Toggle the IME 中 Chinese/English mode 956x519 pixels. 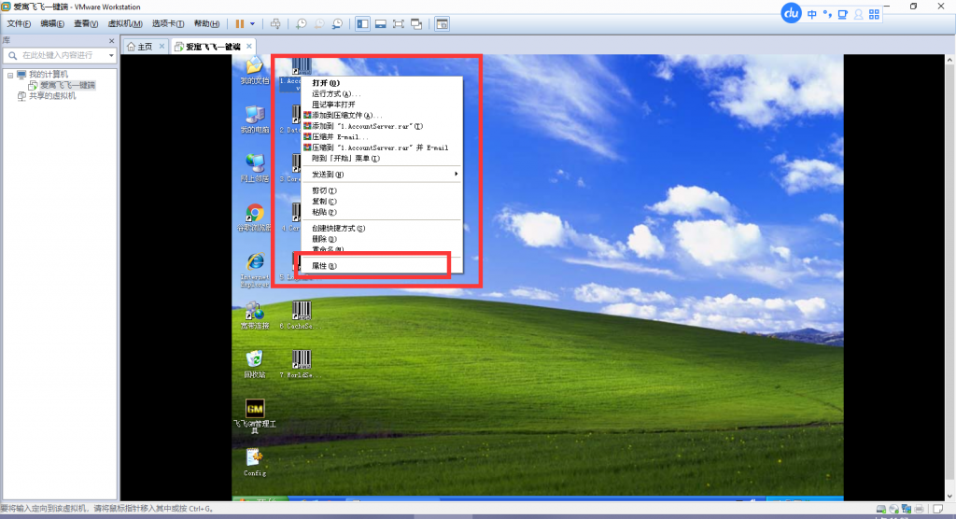click(x=812, y=14)
